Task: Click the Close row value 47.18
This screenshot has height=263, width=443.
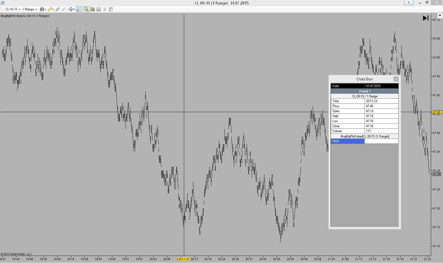Action: (x=370, y=126)
